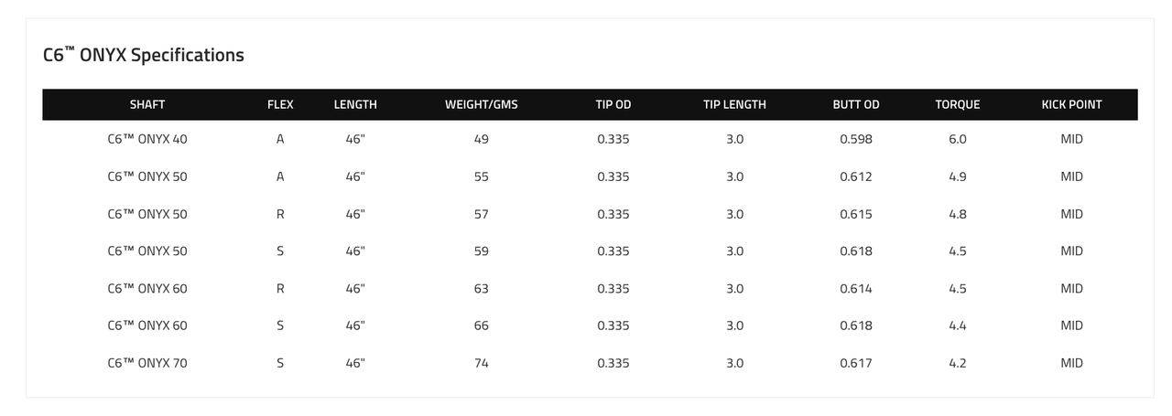Click butt OD value 0.612
The width and height of the screenshot is (1172, 416).
pyautogui.click(x=856, y=176)
